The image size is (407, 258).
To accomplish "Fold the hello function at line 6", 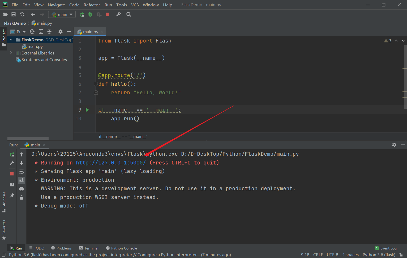I will (96, 84).
